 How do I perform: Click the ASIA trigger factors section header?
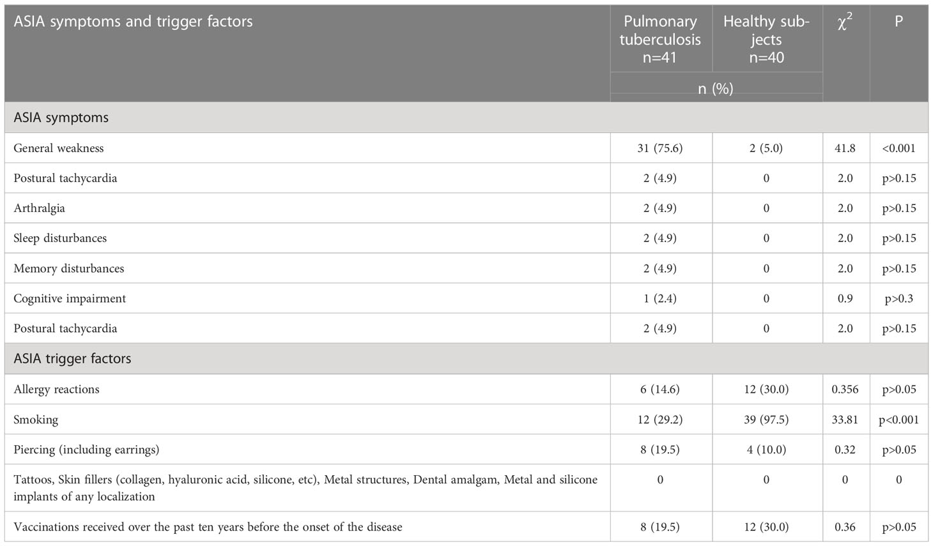pos(72,358)
